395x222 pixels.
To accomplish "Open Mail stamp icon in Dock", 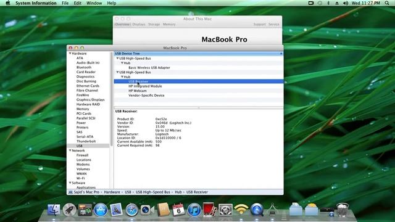I will [116, 210].
